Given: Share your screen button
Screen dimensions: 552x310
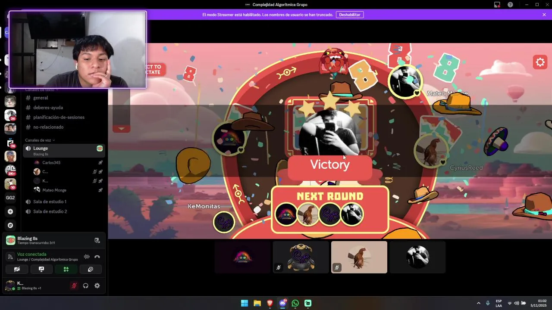Looking at the screenshot, I should pyautogui.click(x=41, y=269).
